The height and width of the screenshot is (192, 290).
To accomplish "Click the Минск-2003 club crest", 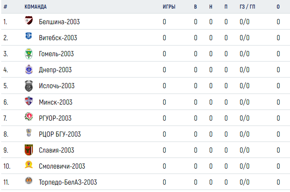I will coord(29,101).
